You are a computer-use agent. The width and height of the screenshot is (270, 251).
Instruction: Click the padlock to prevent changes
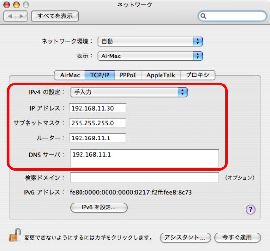pyautogui.click(x=15, y=235)
